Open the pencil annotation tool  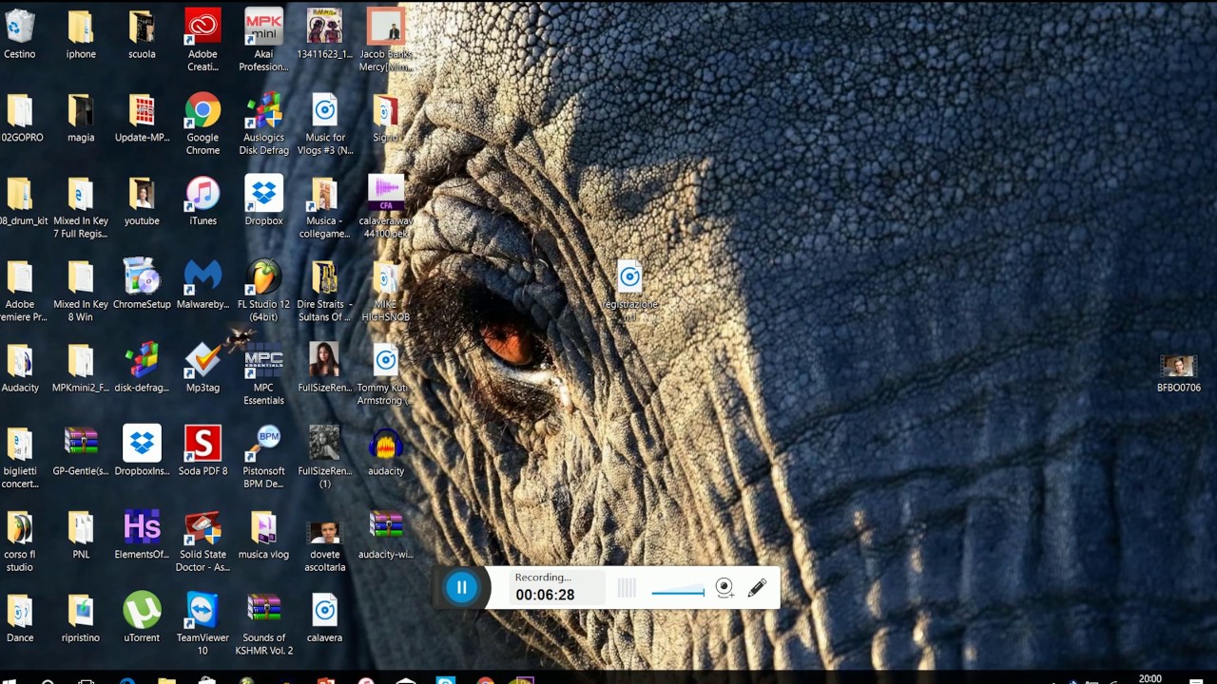pos(757,588)
